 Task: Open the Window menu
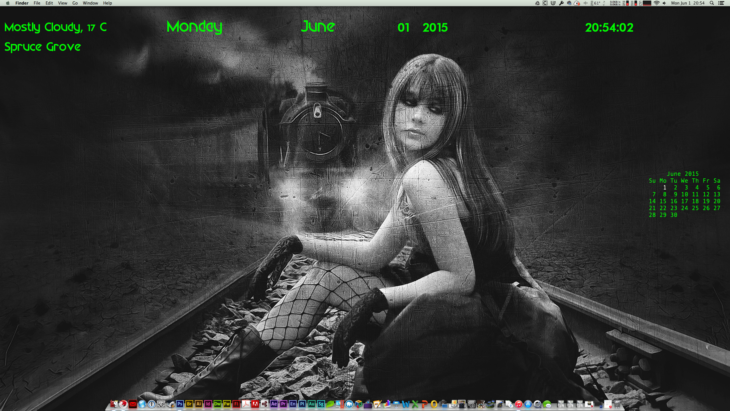tap(90, 3)
